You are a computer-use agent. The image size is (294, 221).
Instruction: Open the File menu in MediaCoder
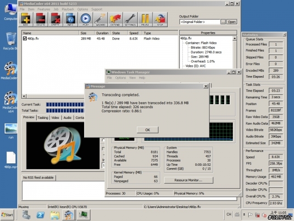[22, 9]
